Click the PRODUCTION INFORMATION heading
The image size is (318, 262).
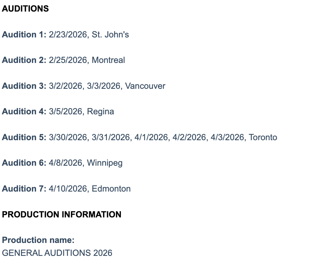tap(61, 215)
